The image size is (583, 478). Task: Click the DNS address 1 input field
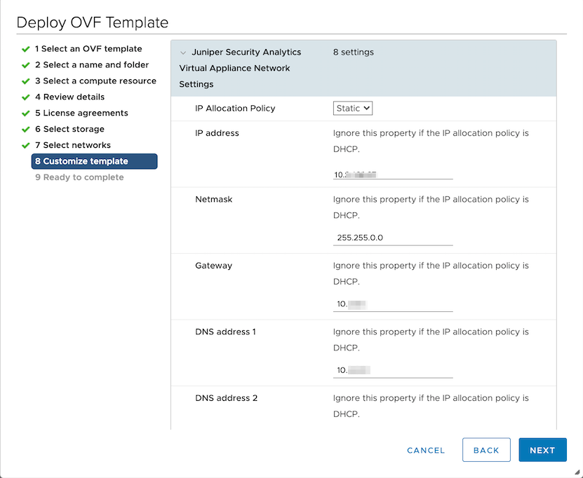click(393, 370)
